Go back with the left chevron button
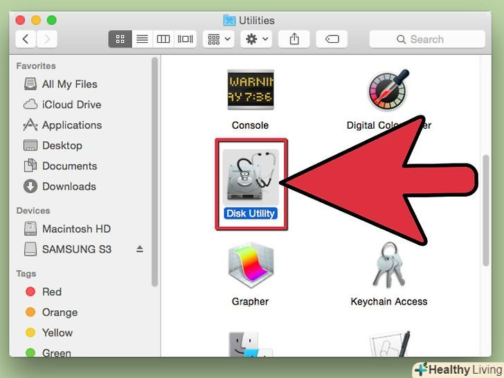Screen dimensions: 504x378 click(26, 39)
